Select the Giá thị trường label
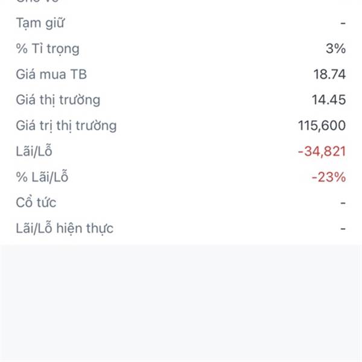Viewport: 362px width, 362px height. (58, 100)
